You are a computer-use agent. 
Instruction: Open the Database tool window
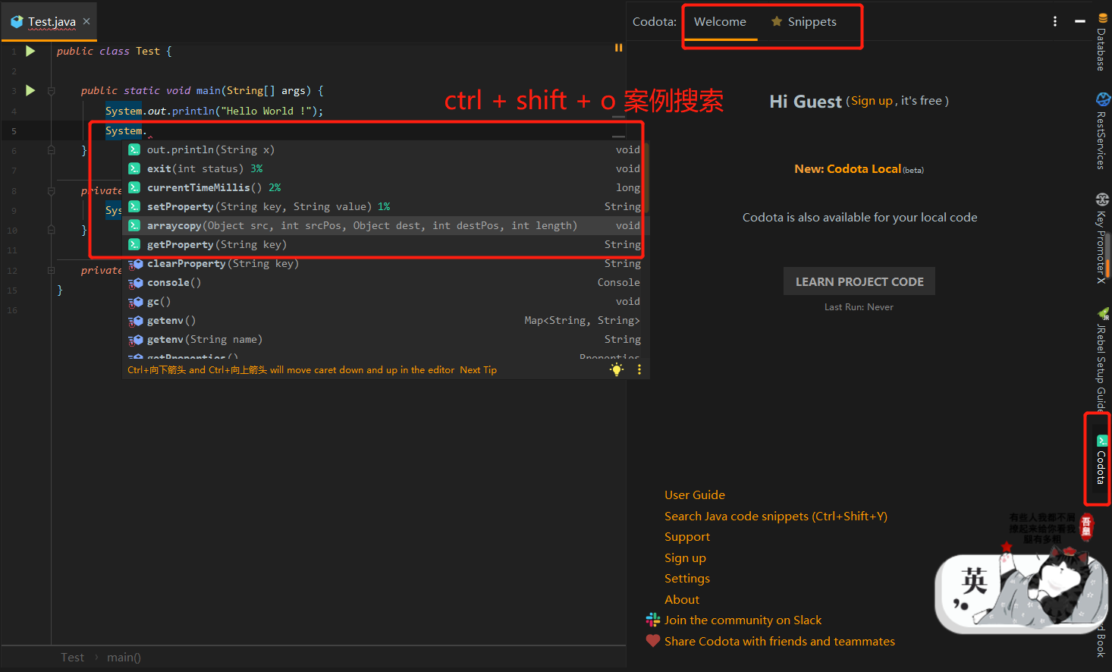tap(1102, 42)
